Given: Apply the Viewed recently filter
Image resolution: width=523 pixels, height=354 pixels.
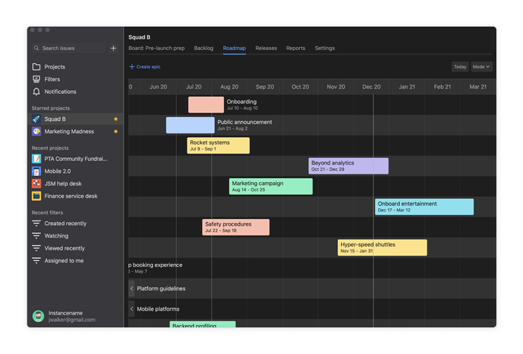Looking at the screenshot, I should tap(65, 248).
